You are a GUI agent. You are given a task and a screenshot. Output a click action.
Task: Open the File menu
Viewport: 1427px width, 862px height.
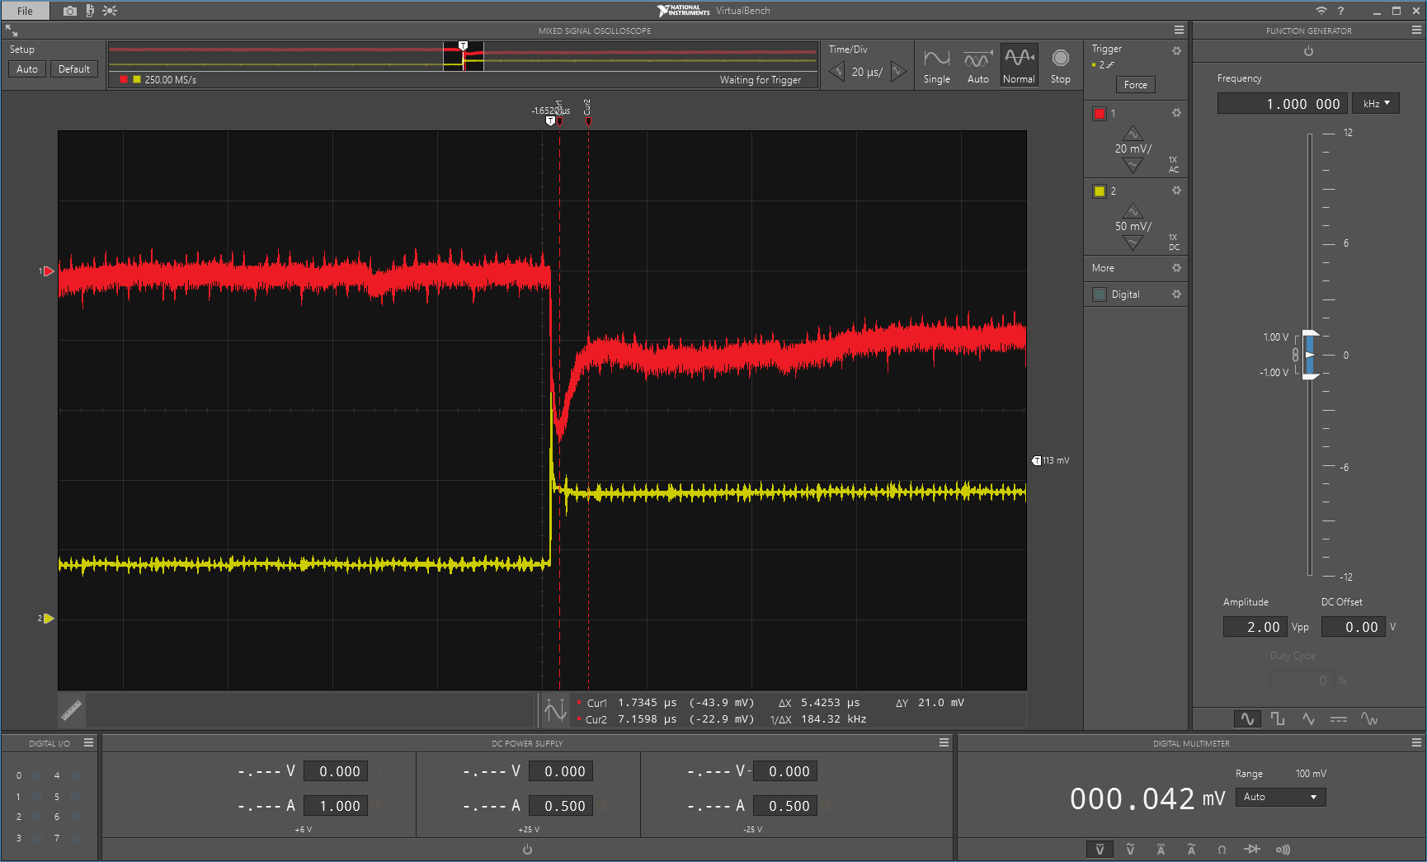point(26,11)
